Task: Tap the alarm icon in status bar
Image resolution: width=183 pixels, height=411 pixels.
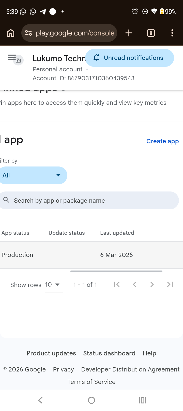Action: (135, 11)
